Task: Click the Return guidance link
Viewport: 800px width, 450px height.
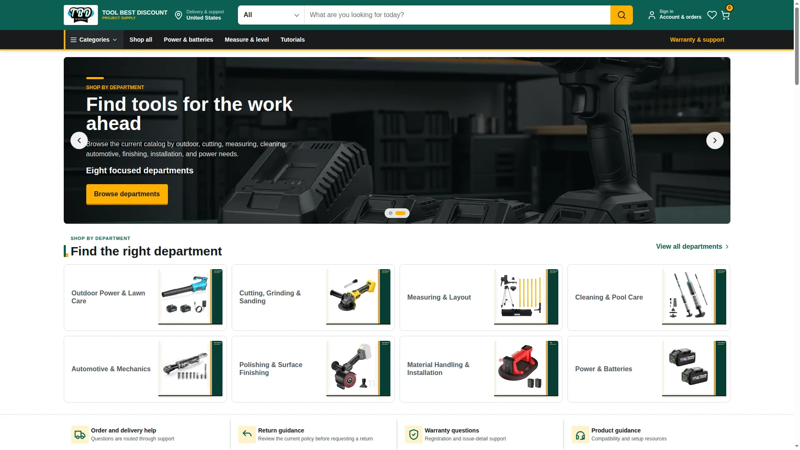Action: click(281, 430)
